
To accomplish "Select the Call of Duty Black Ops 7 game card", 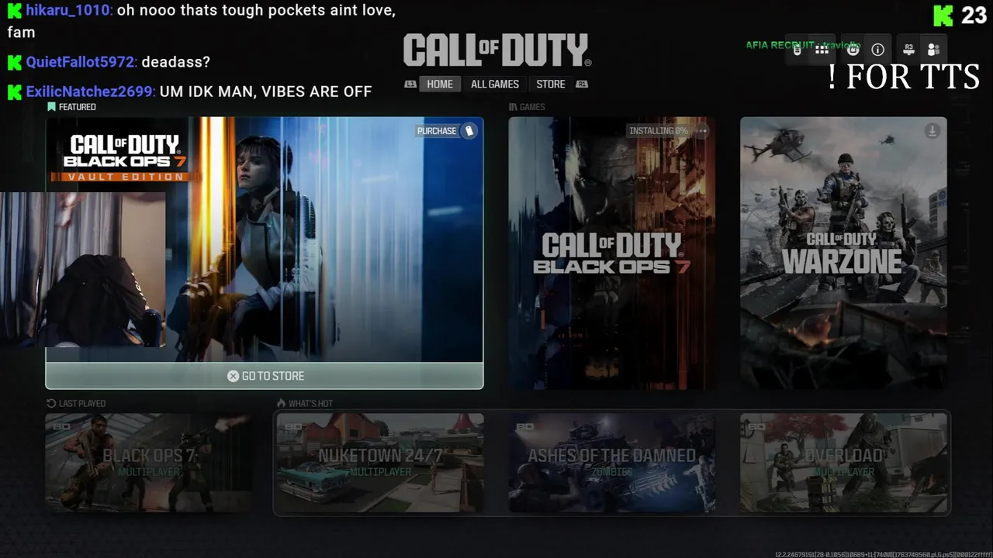I will coord(612,253).
